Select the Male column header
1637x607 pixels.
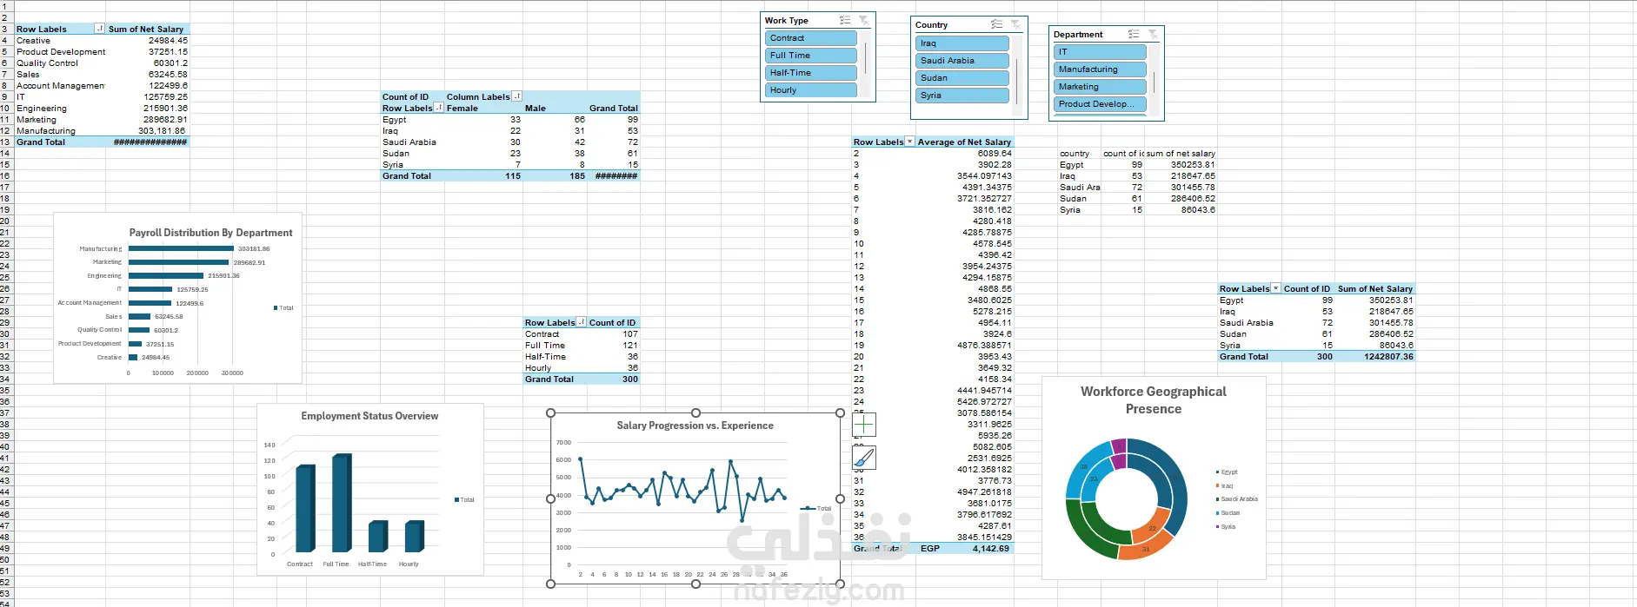555,108
